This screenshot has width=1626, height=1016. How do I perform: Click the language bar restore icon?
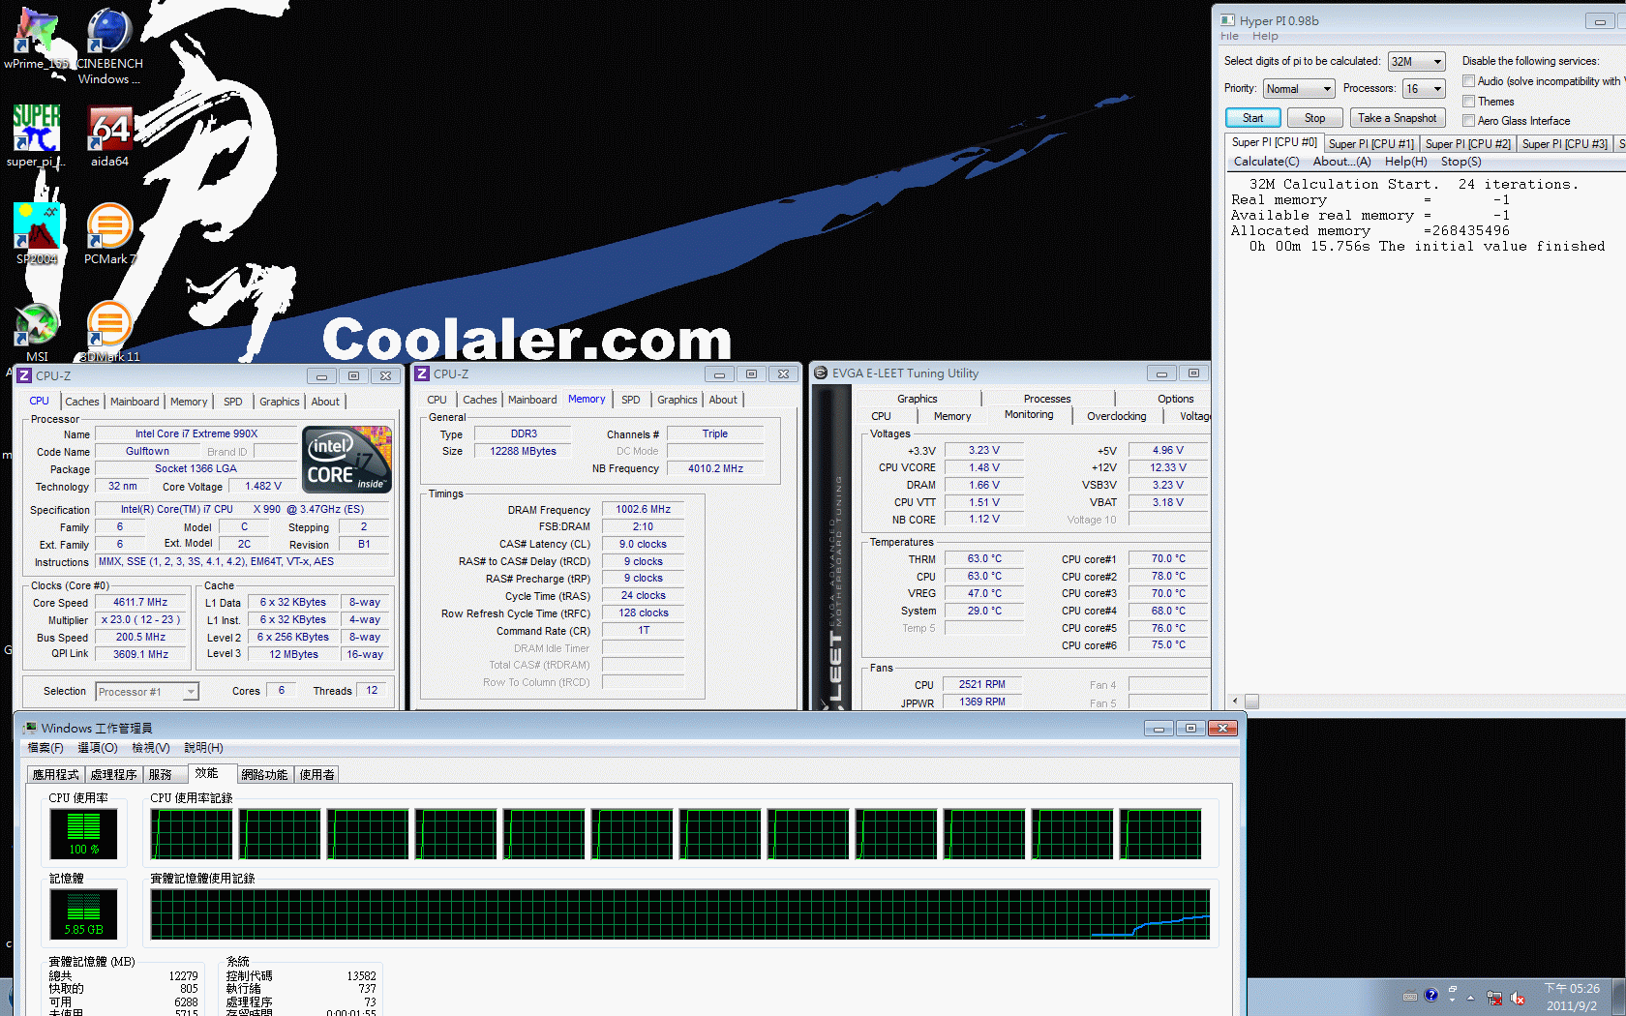pos(1453,990)
